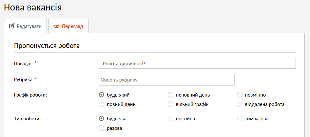Switch to the Редагувати tab

25,26
